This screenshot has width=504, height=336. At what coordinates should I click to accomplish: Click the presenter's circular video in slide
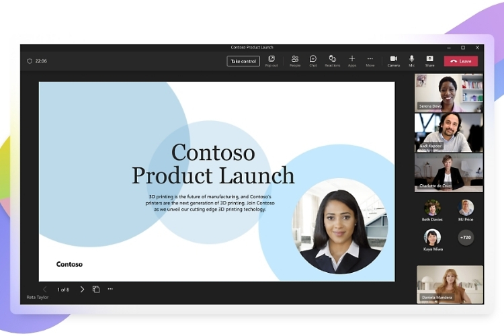(x=340, y=226)
